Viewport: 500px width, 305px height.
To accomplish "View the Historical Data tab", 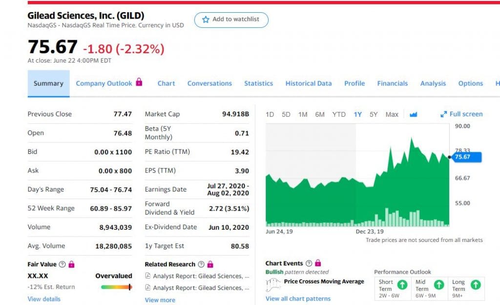I will pos(309,83).
